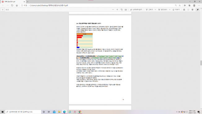202x114 pixels.
Task: Open the Chrome icon on taskbar
Action: (x=80, y=112)
